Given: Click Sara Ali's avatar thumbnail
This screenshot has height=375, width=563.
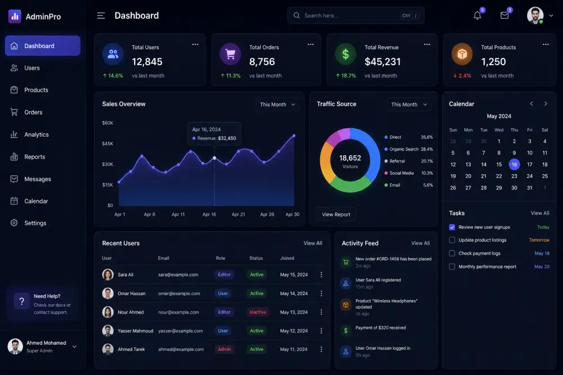Looking at the screenshot, I should (108, 274).
